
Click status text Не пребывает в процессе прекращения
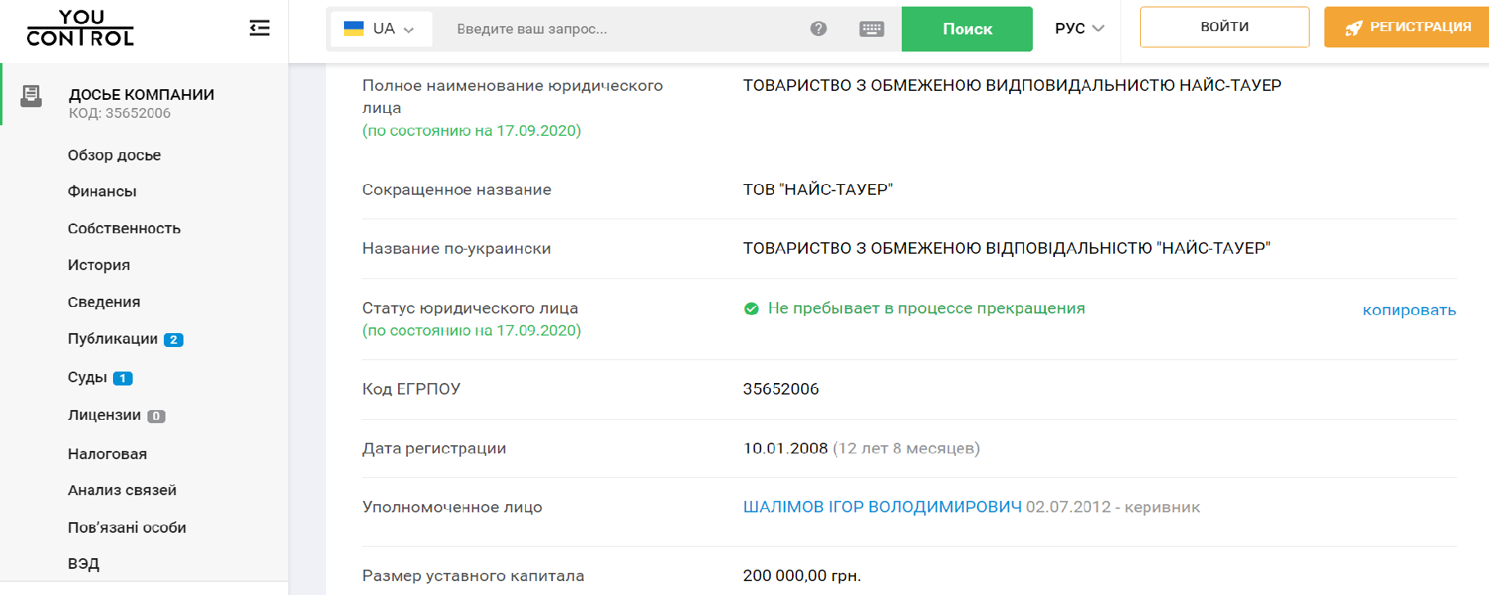click(x=926, y=309)
